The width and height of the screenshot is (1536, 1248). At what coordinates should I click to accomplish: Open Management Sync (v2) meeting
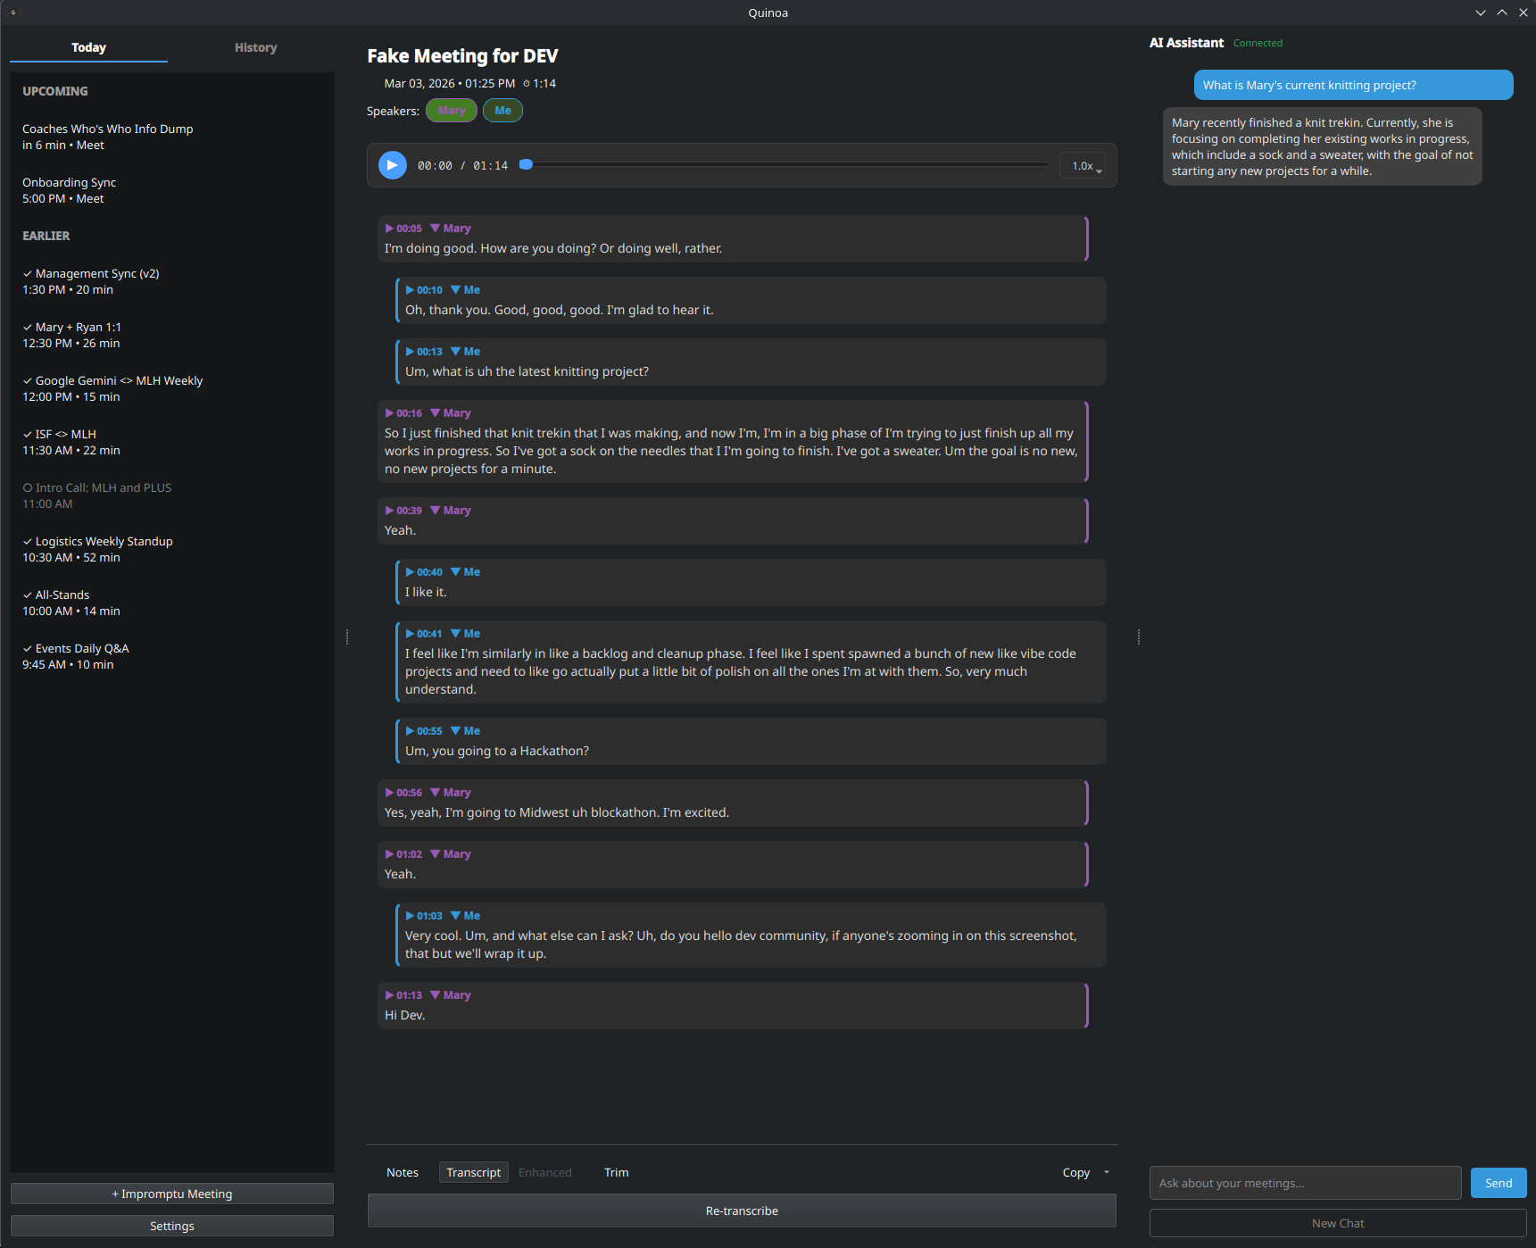[x=172, y=281]
